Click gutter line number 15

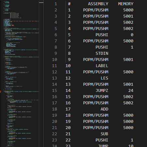54,91
